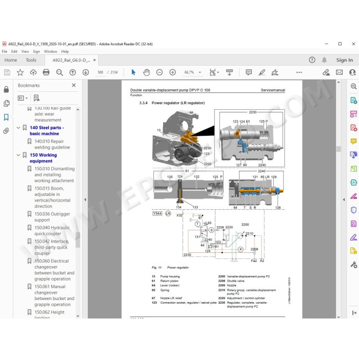Add new bookmark icon
Screen dimensions: 359x359
coord(36,98)
